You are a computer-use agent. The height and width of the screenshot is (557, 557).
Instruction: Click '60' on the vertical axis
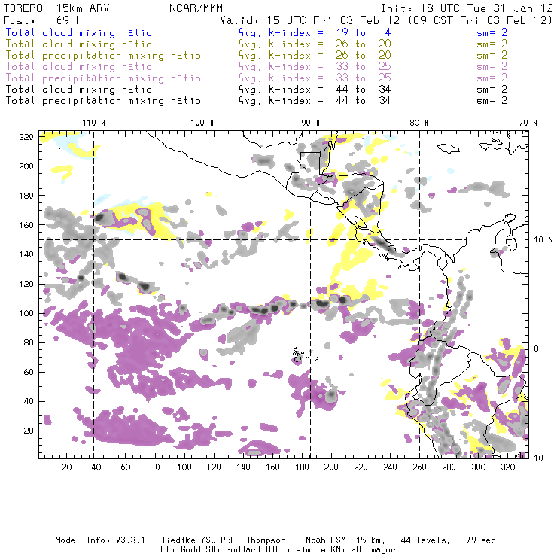coord(29,373)
